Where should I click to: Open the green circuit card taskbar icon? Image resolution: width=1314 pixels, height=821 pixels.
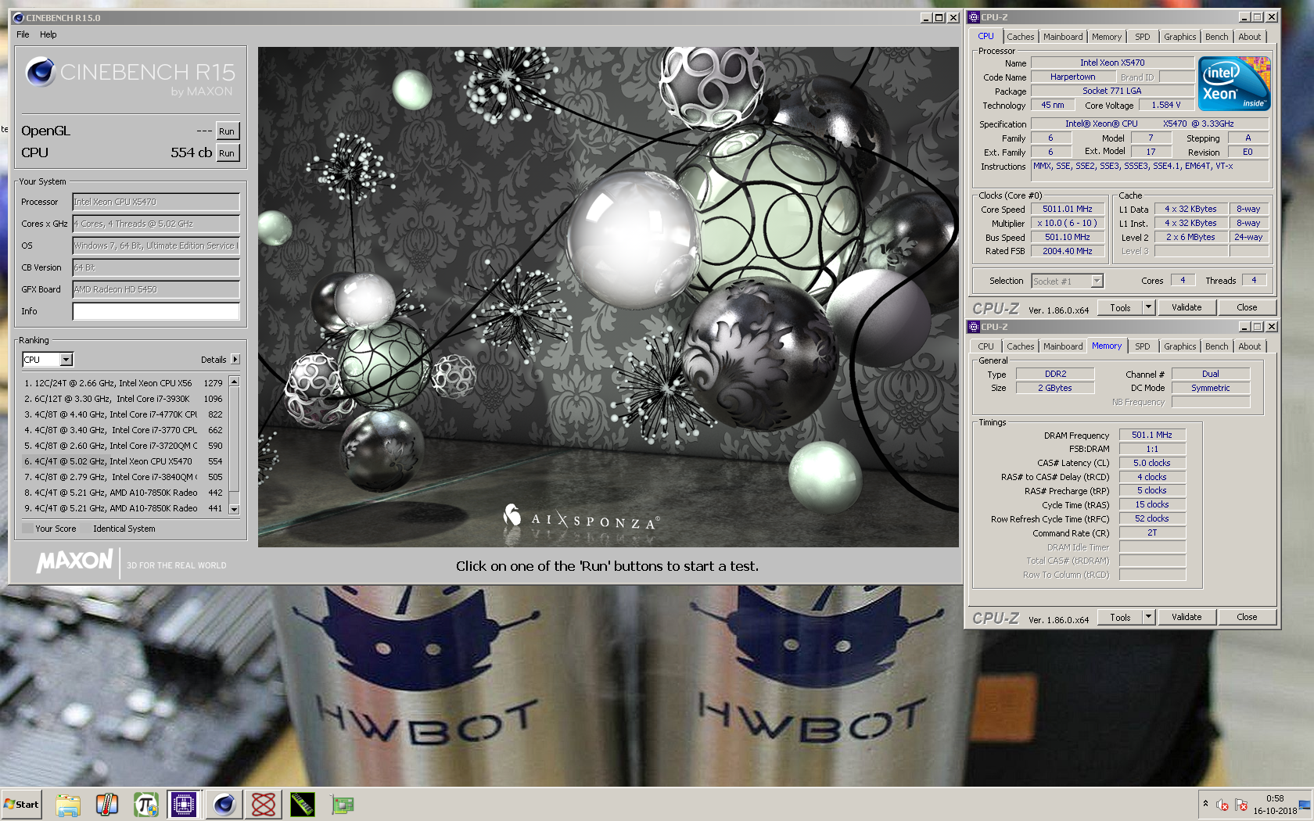[x=342, y=805]
